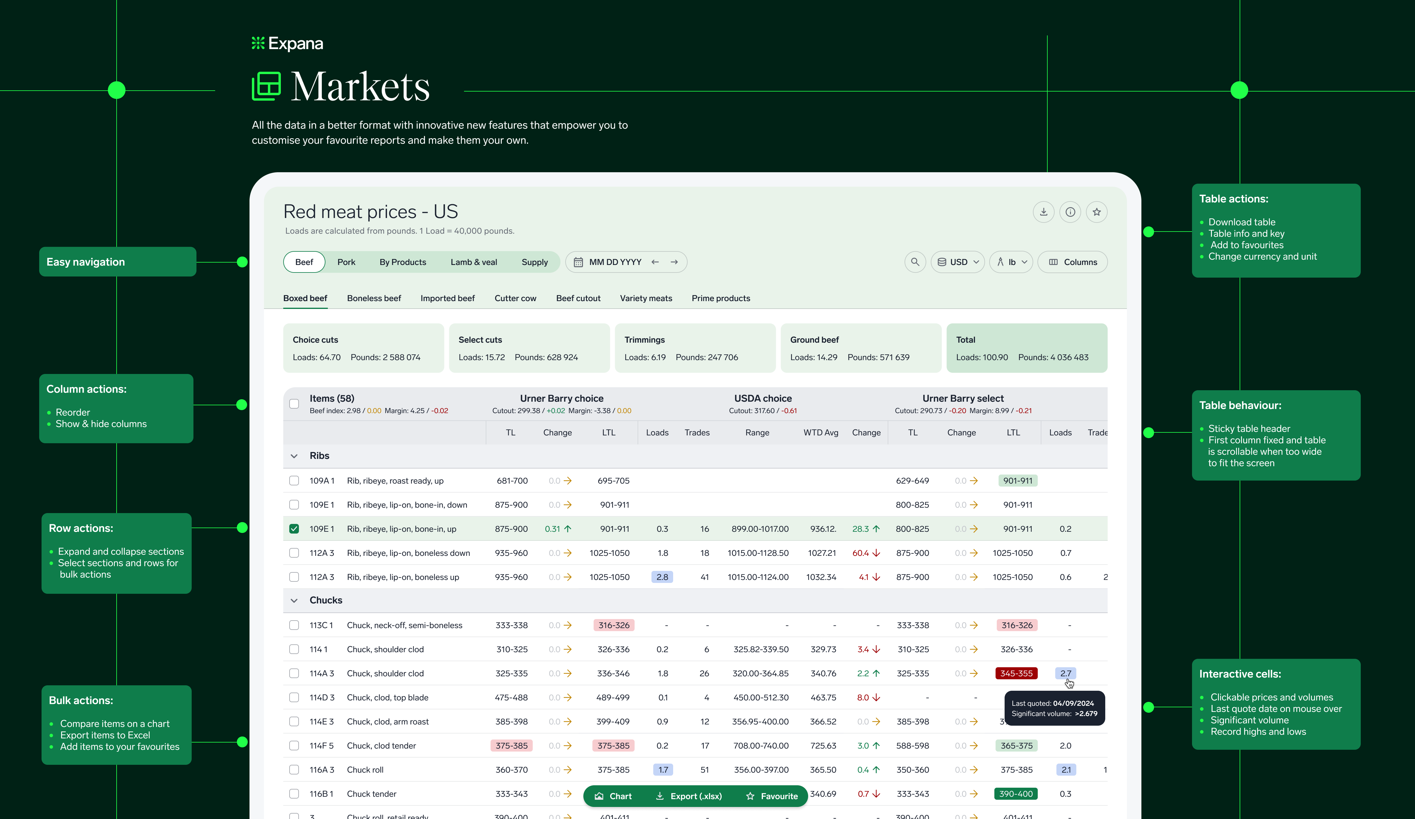The image size is (1415, 819).
Task: Export items with Export (.xlsx) button
Action: [x=689, y=796]
